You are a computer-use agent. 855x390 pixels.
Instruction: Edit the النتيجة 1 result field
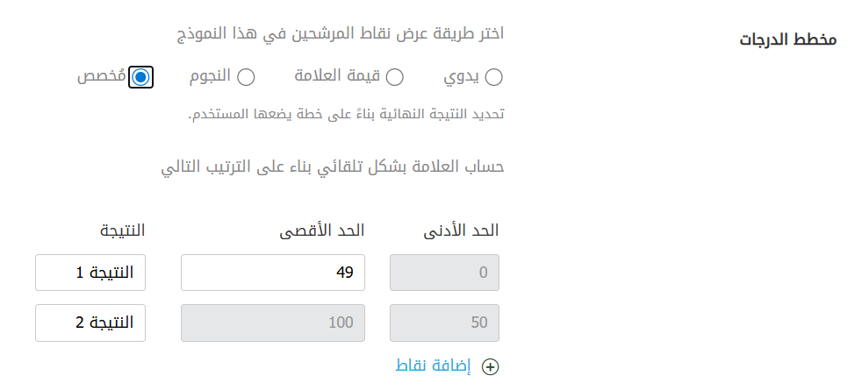(90, 273)
